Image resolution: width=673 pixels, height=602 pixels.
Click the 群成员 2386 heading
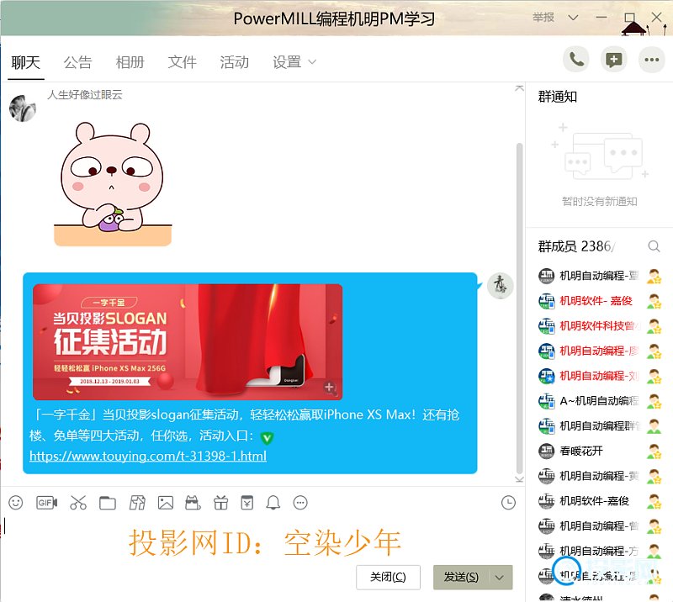[576, 246]
